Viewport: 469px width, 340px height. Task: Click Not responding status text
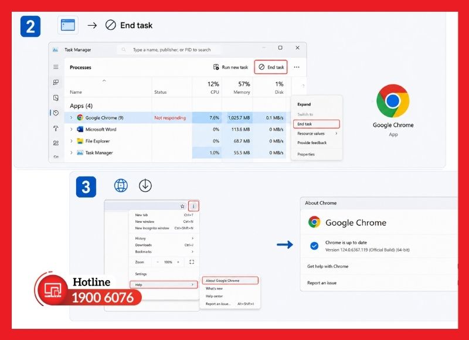coord(170,118)
